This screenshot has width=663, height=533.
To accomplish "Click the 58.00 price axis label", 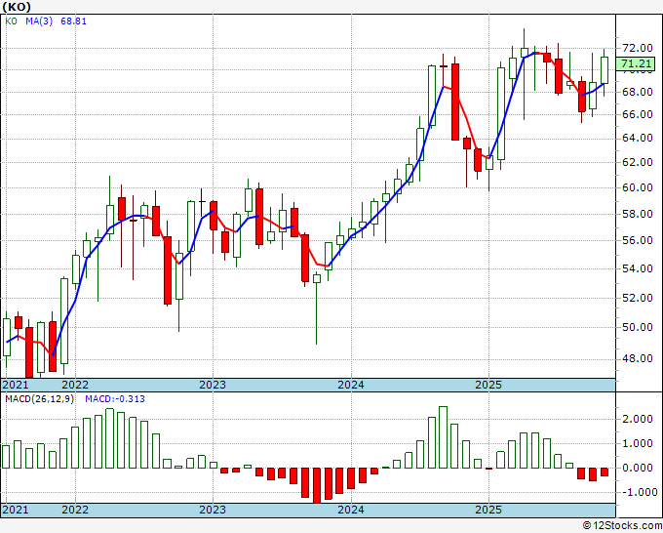I will point(638,214).
